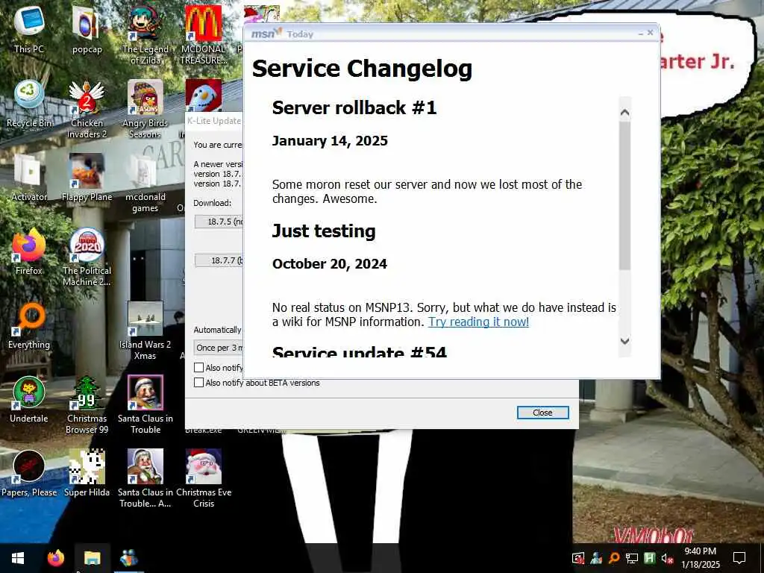Open the Windows notification center
This screenshot has width=764, height=573.
click(x=739, y=558)
